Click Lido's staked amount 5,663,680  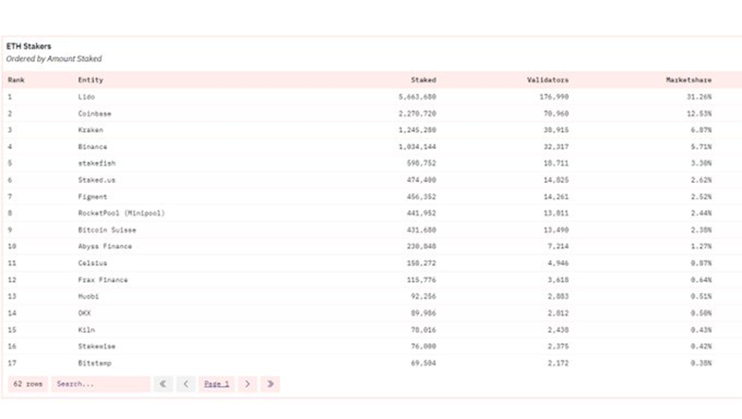coord(417,96)
